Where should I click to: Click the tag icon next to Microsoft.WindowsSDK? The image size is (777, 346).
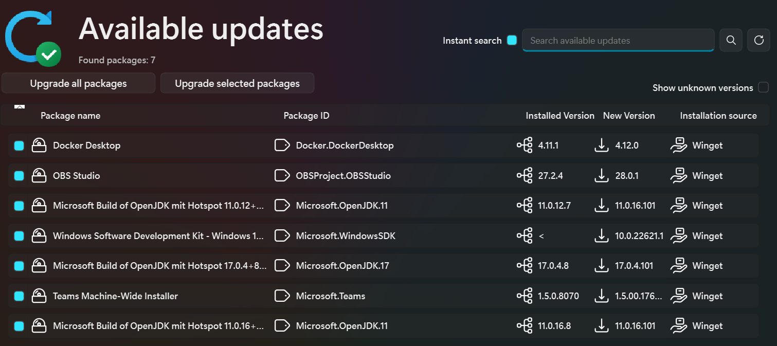(282, 236)
